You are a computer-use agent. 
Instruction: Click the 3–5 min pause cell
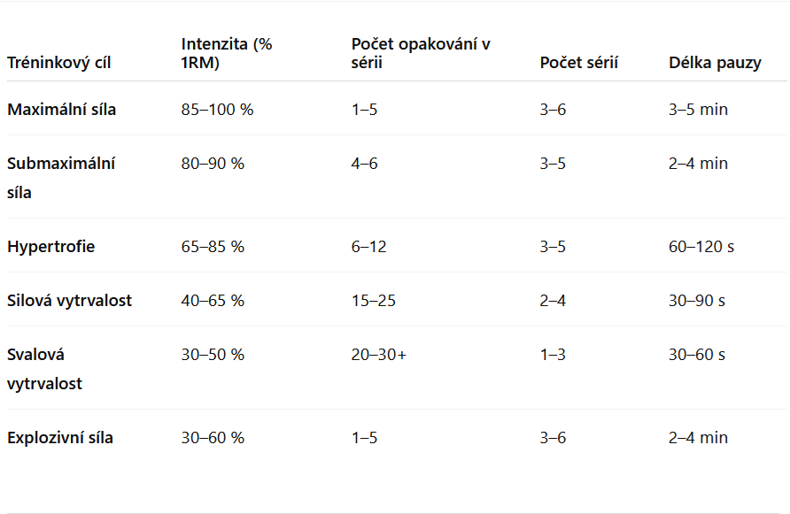[698, 110]
